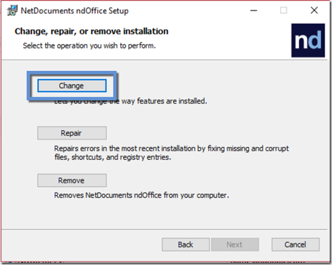This screenshot has width=332, height=265.
Task: Click the NetDocuments ndOffice Setup title text
Action: tap(75, 11)
